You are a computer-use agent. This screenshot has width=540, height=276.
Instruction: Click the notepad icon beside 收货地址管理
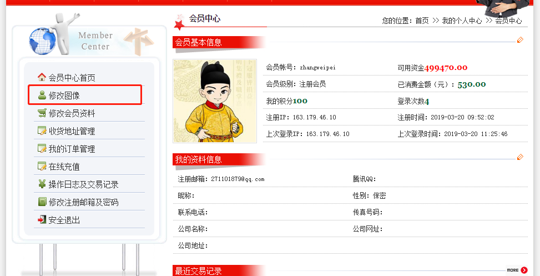42,131
